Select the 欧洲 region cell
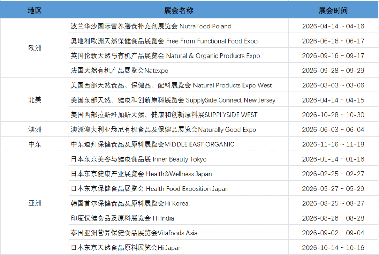 [x=34, y=48]
